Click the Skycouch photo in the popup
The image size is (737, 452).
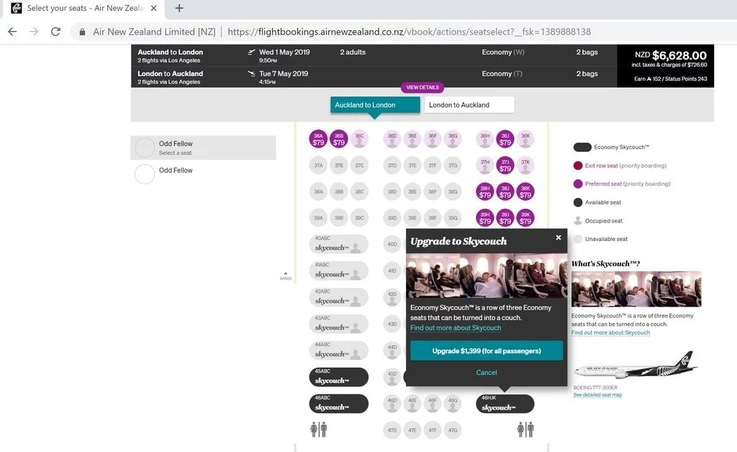(x=487, y=276)
